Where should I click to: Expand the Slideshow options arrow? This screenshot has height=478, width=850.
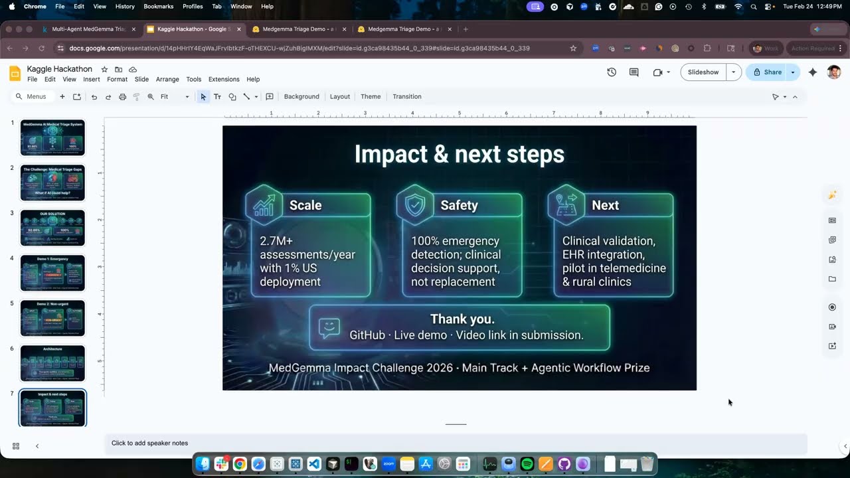pos(733,72)
